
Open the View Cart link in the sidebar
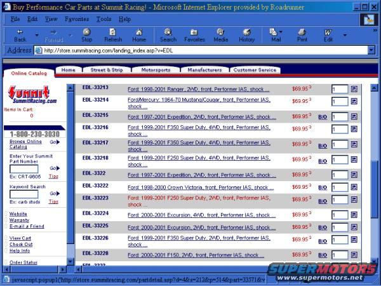coord(20,238)
